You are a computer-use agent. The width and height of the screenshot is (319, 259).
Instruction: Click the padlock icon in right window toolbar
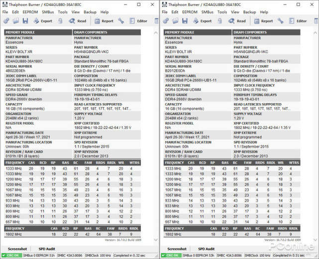pos(220,21)
